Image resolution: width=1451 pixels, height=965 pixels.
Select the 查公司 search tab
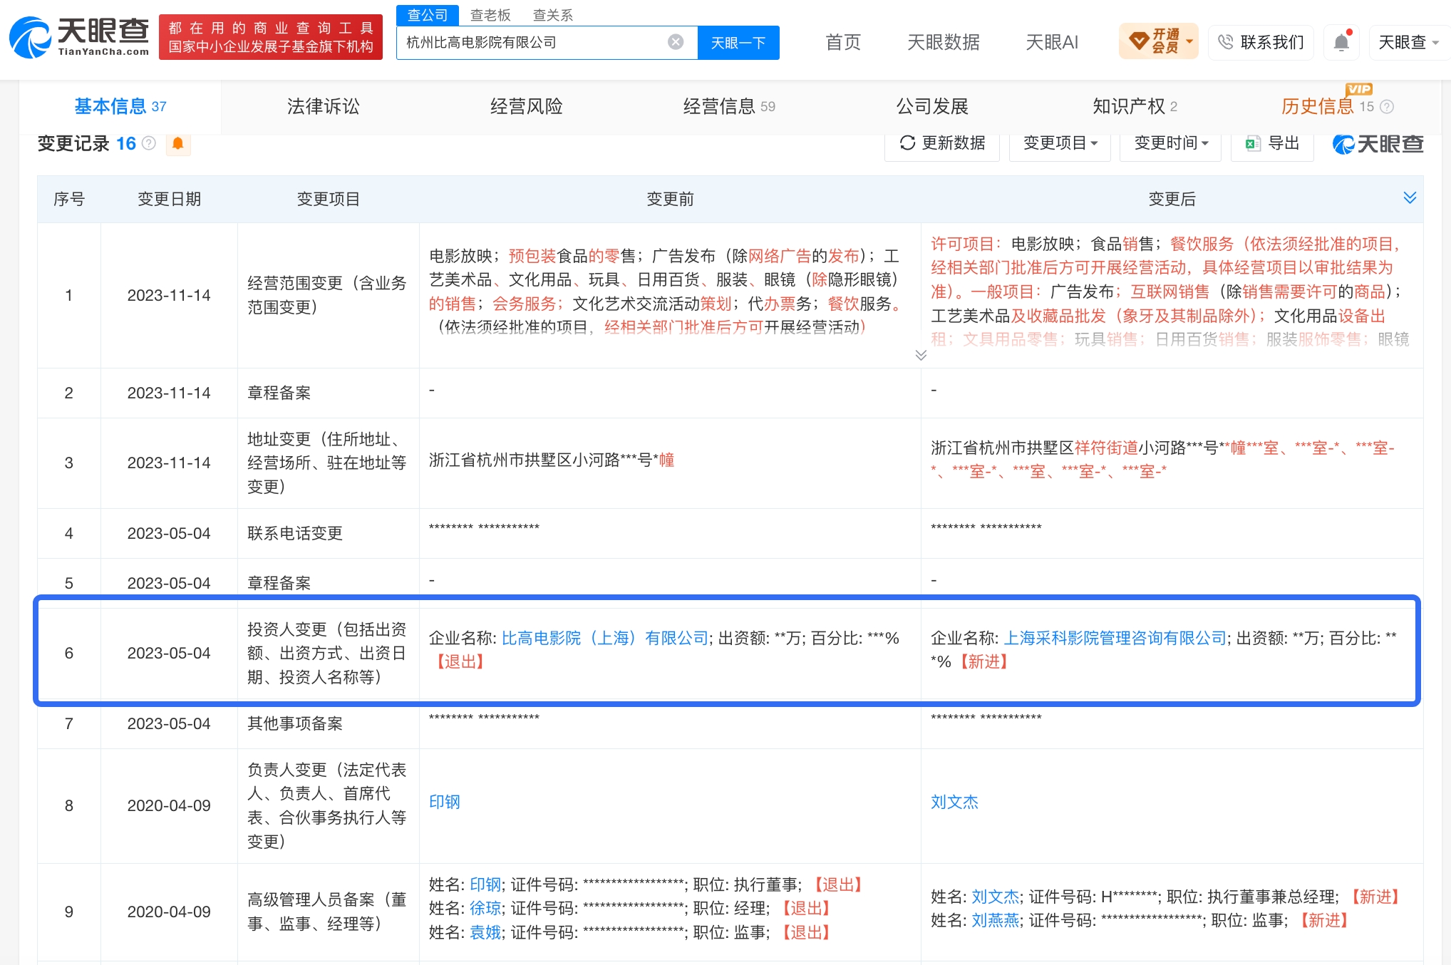tap(428, 15)
